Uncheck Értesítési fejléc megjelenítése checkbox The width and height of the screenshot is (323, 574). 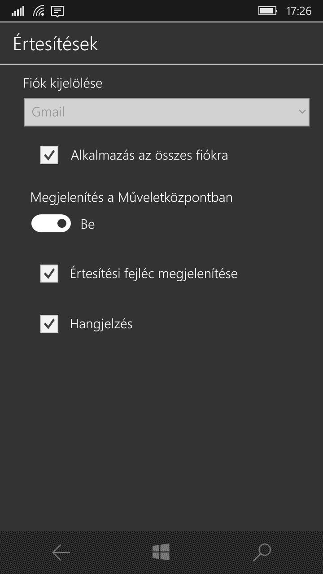point(49,274)
